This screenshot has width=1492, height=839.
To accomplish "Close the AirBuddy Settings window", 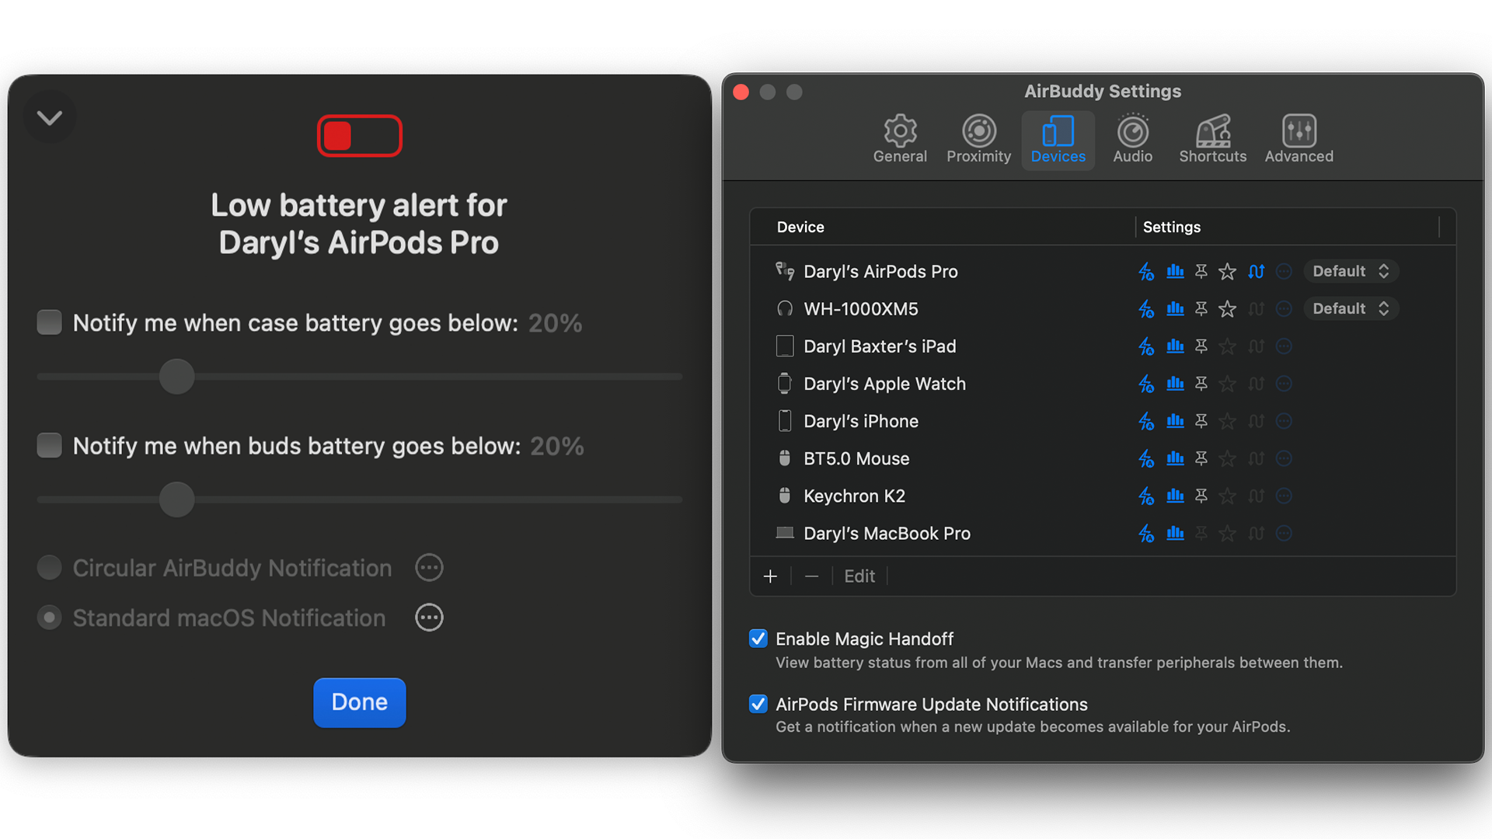I will pos(741,92).
